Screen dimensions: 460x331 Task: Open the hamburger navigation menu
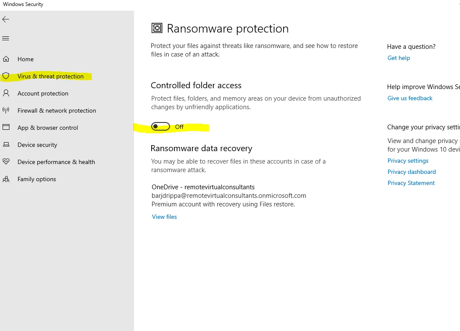[x=6, y=39]
